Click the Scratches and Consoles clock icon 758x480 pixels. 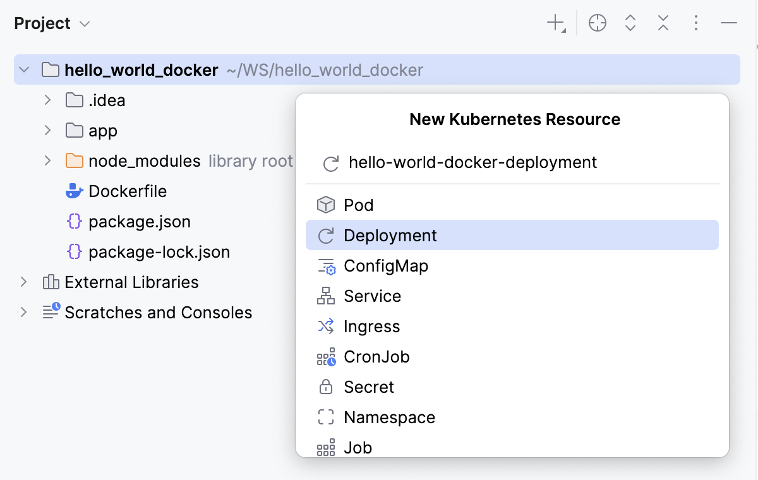(51, 311)
